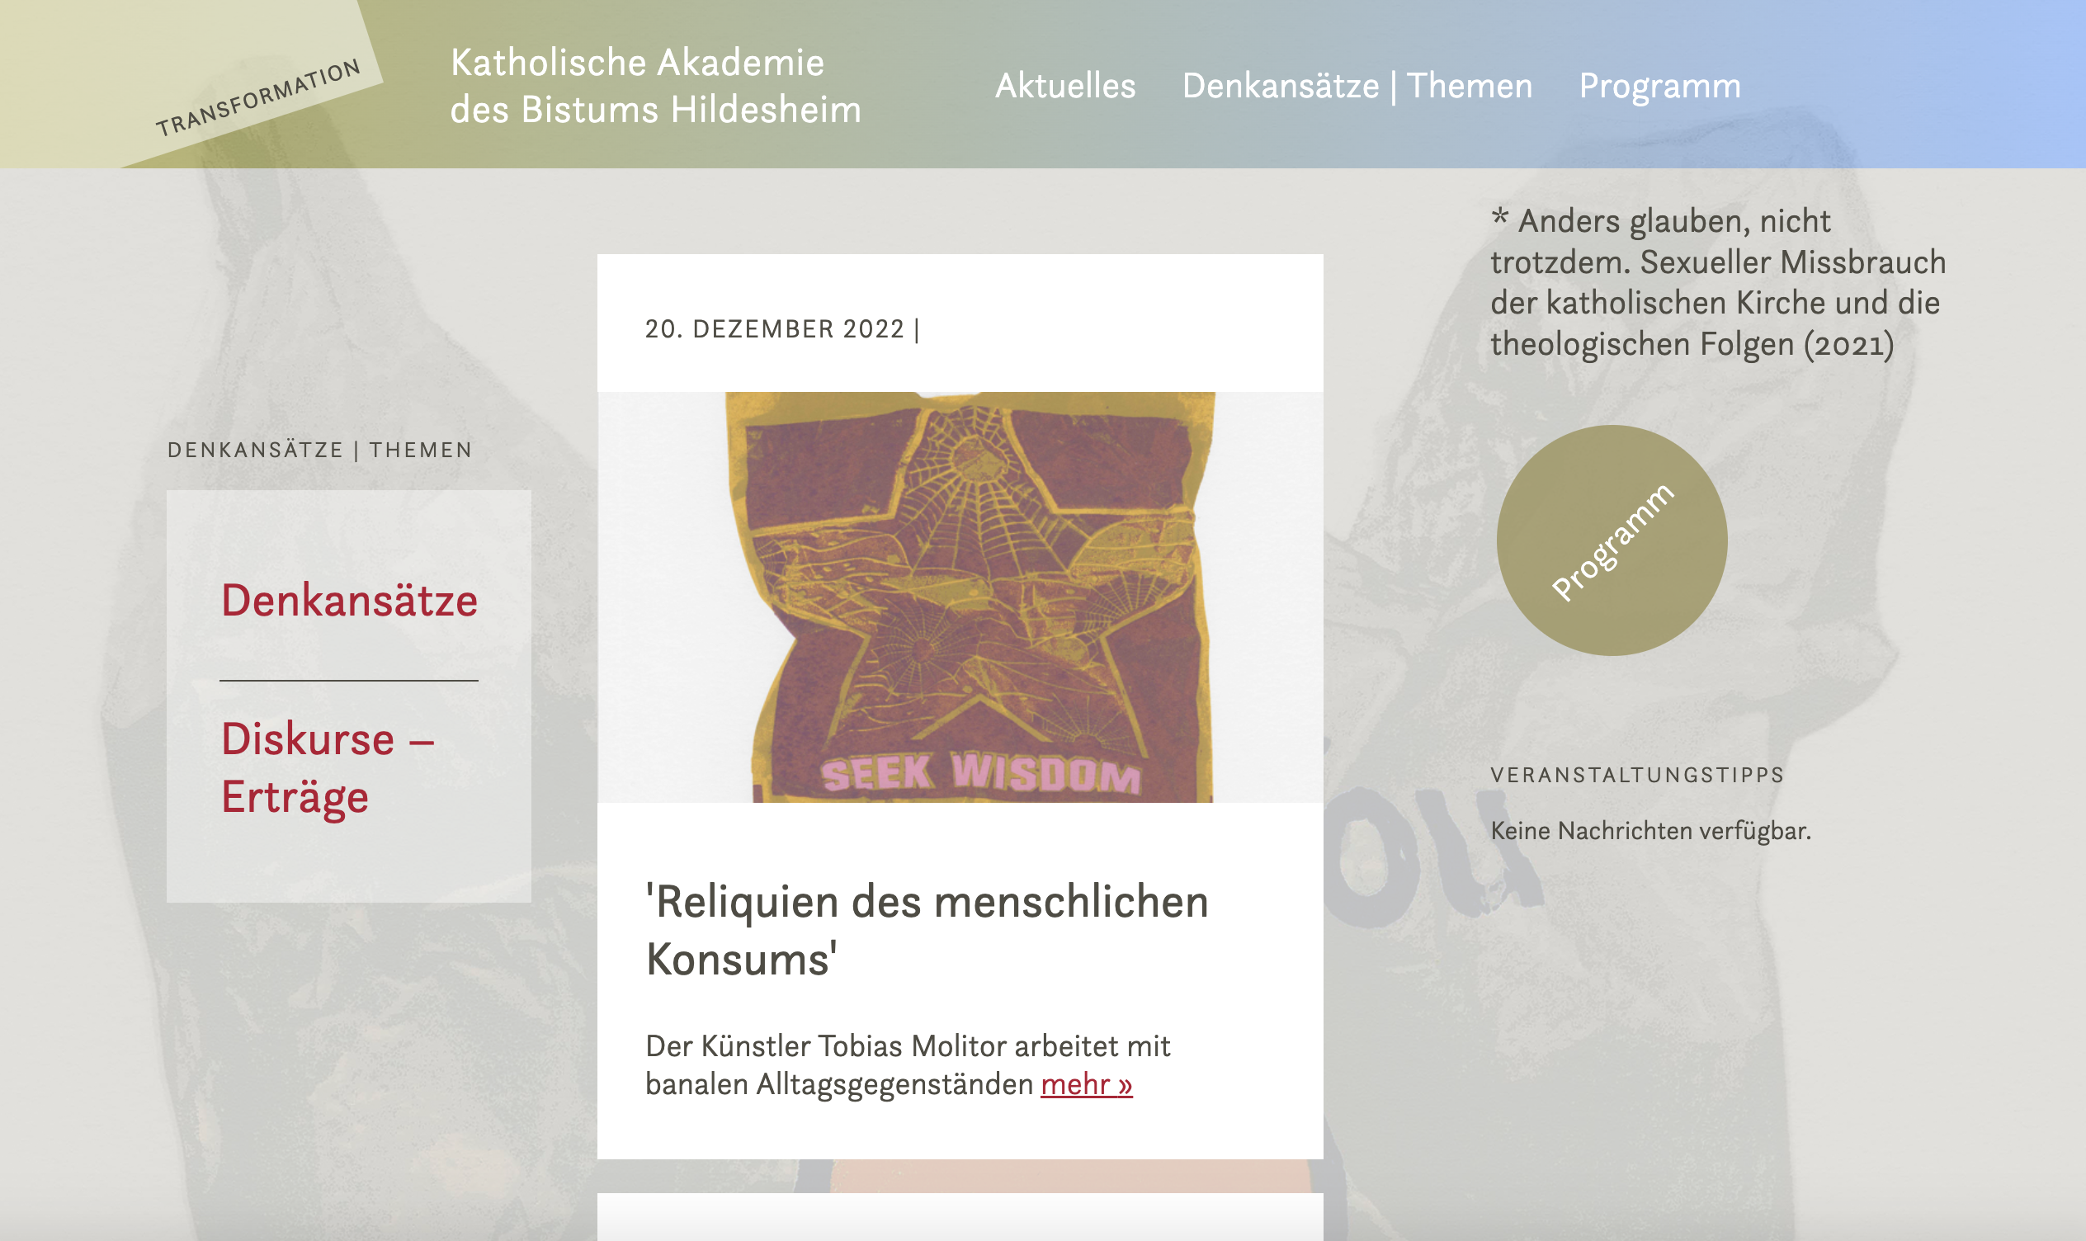Click the pink SEEK WISDOM lettering in the image

[980, 771]
